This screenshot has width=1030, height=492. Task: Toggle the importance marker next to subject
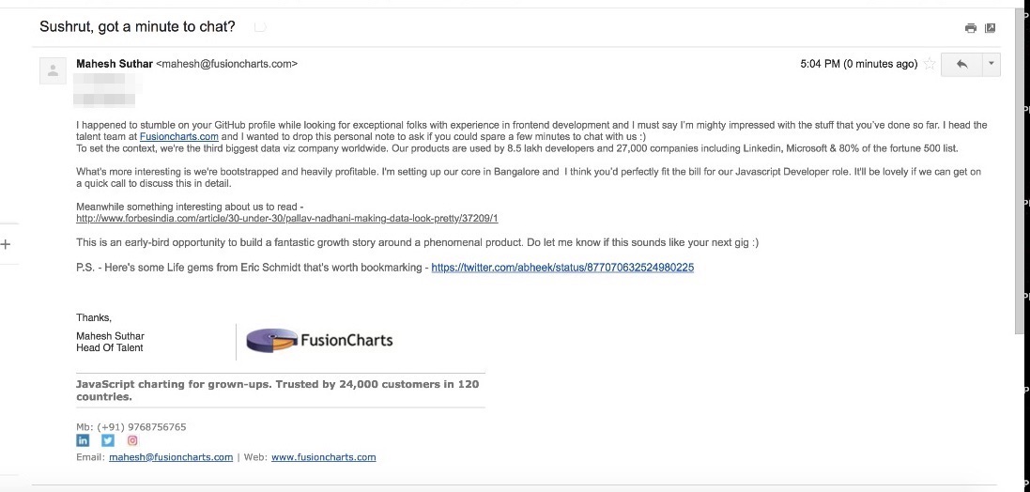[260, 27]
